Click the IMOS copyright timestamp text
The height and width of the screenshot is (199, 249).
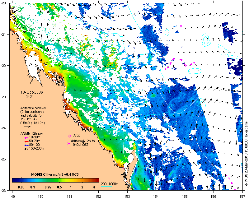(246, 154)
